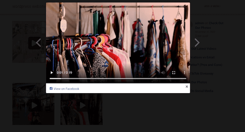Click the admin commenter name
Screen dimensions: 245x132
(199, 23)
